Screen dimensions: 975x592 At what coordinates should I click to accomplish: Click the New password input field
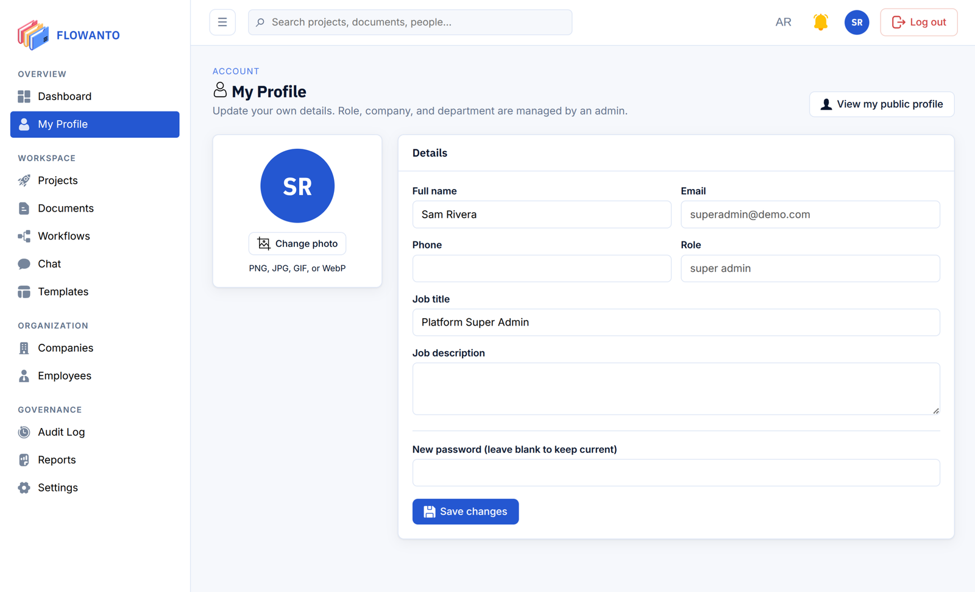(676, 473)
